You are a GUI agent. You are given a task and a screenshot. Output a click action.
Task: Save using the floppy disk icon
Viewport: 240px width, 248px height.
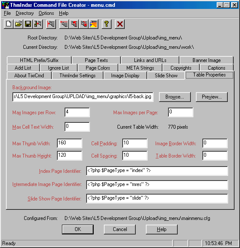[28, 24]
